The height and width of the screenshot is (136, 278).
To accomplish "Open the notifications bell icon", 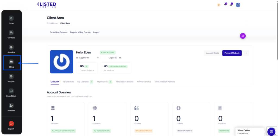I will (x=231, y=5).
